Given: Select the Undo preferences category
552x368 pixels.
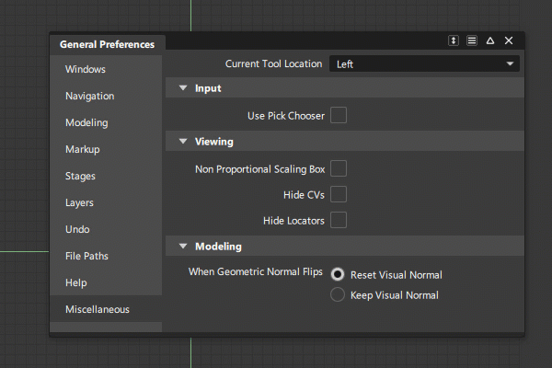Looking at the screenshot, I should (77, 229).
